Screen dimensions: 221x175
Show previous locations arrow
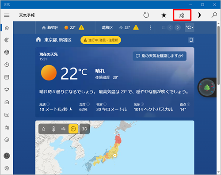(170, 27)
